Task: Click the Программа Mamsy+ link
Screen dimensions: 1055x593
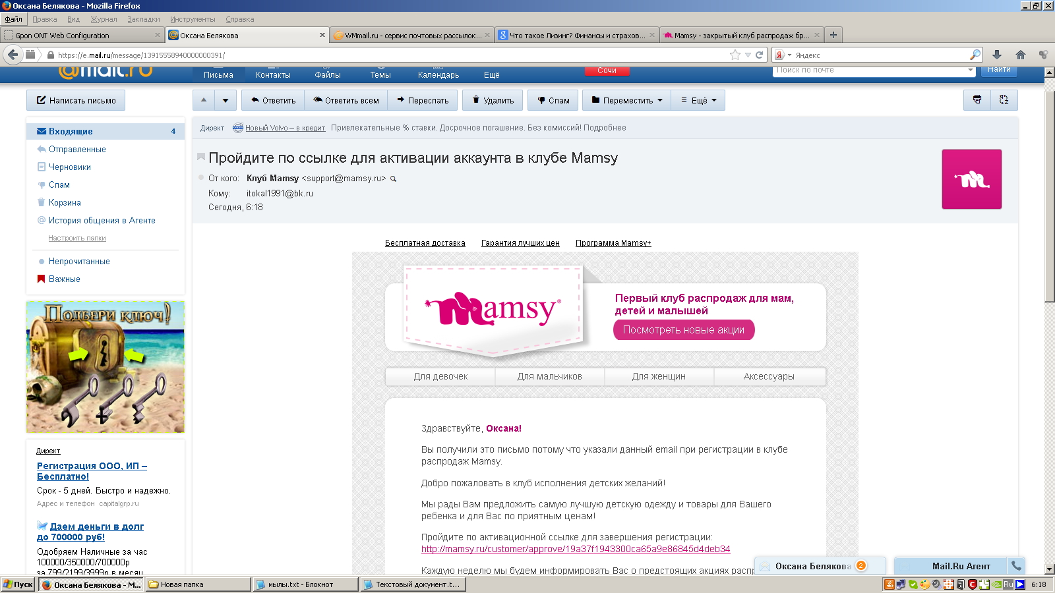Action: click(613, 243)
